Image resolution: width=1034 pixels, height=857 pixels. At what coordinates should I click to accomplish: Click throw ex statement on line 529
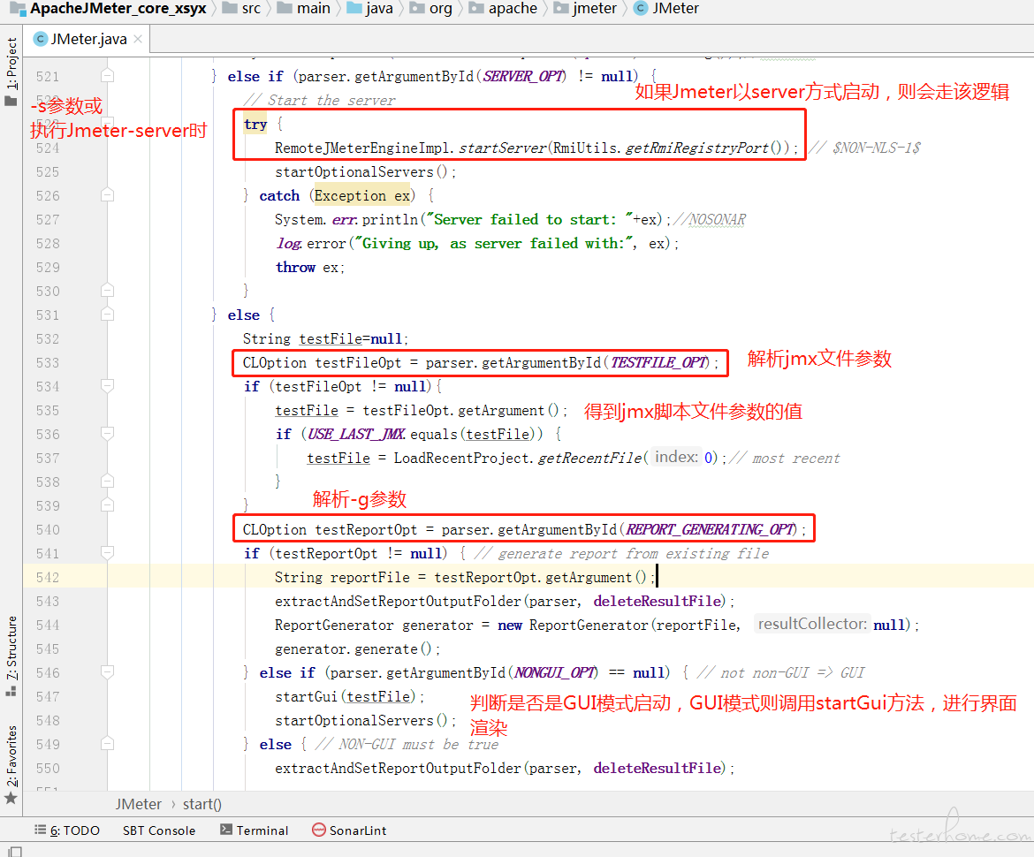point(310,267)
